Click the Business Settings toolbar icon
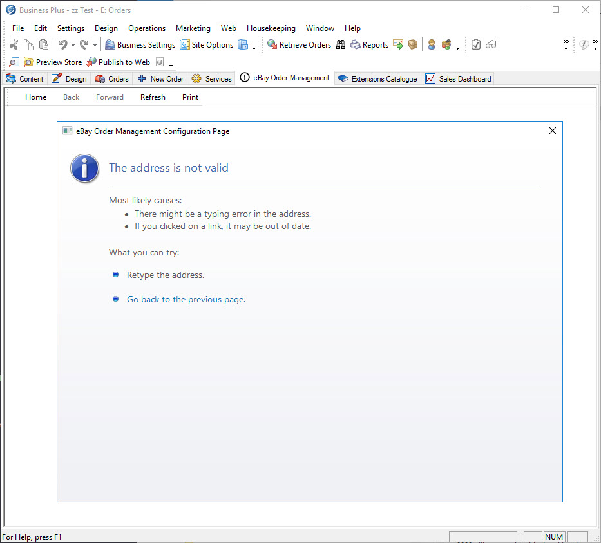Viewport: 601px width, 543px height. click(110, 45)
